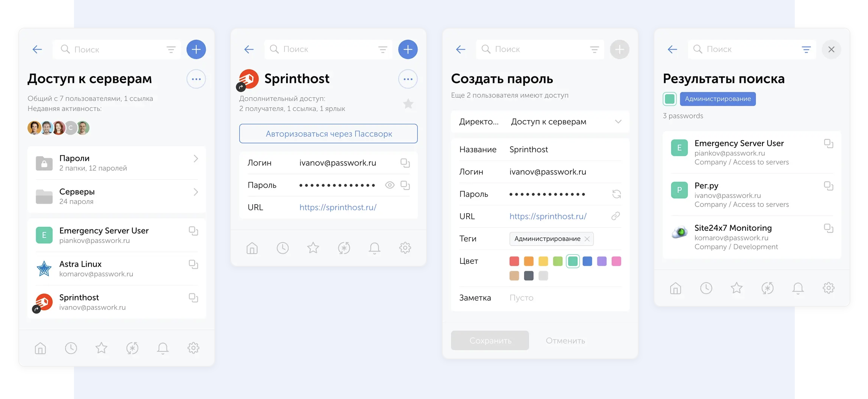Copy the Astra Linux password entry
868x399 pixels.
click(193, 264)
